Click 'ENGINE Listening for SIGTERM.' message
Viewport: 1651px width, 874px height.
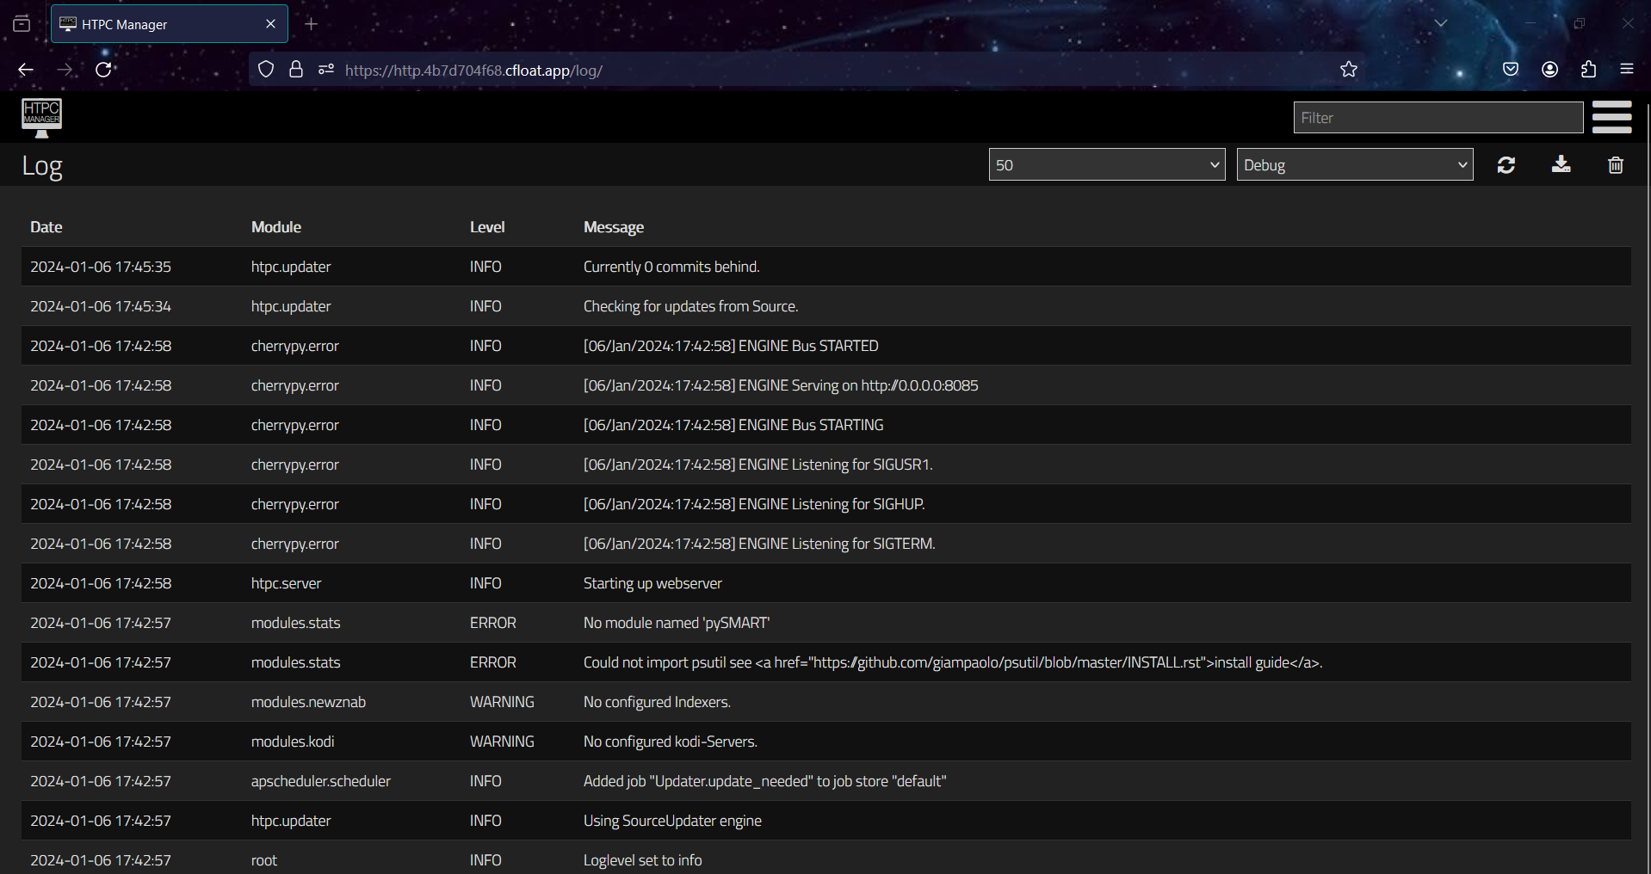pyautogui.click(x=759, y=544)
